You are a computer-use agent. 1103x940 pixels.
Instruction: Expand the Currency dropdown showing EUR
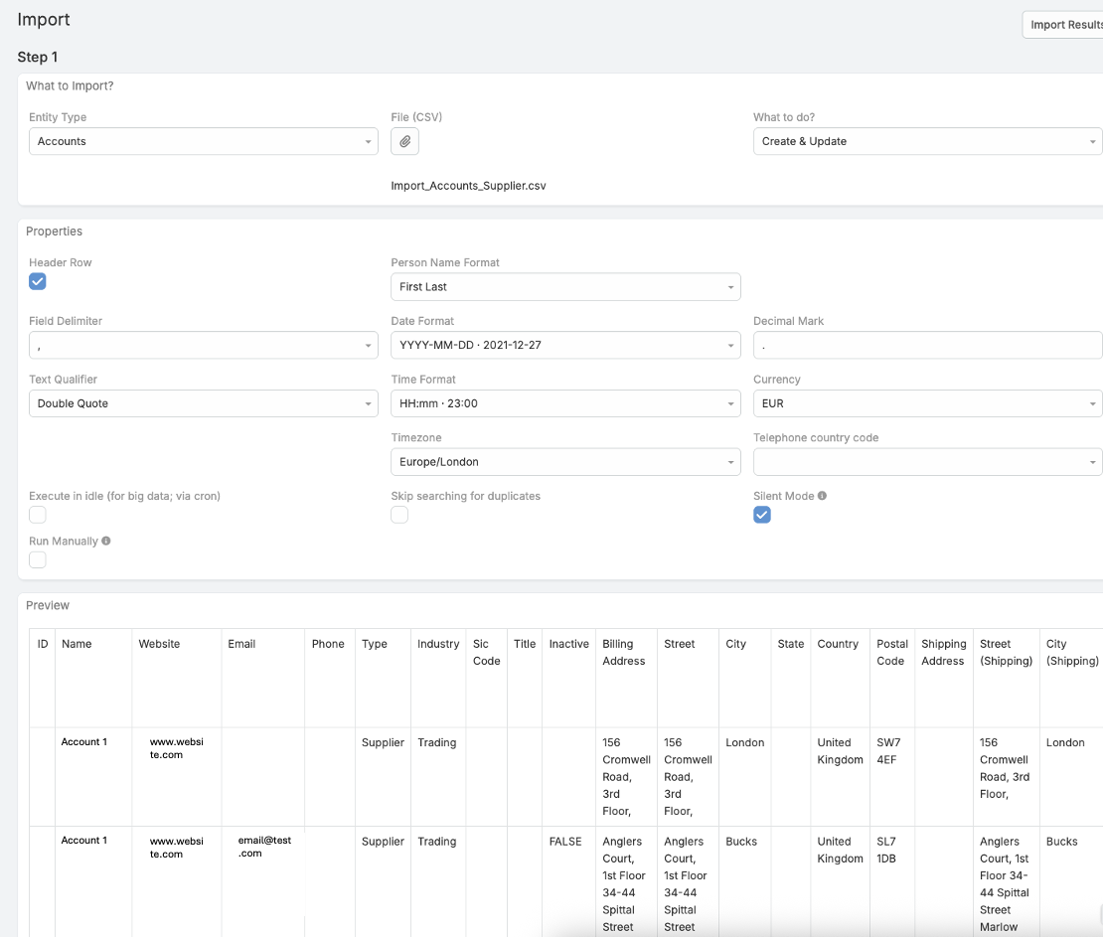click(x=926, y=404)
